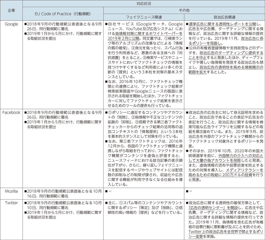Click underlined text 政治広告の透明性を高める情報開示の範囲を拡大
This screenshot has height=240, width=265.
click(226, 70)
